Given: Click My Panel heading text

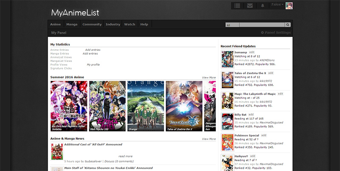Looking at the screenshot, I should [59, 33].
